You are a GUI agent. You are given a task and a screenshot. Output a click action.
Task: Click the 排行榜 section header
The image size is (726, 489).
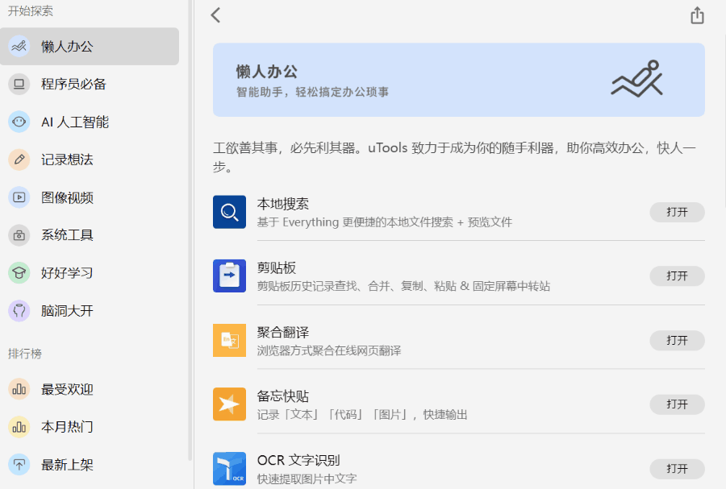click(x=25, y=354)
